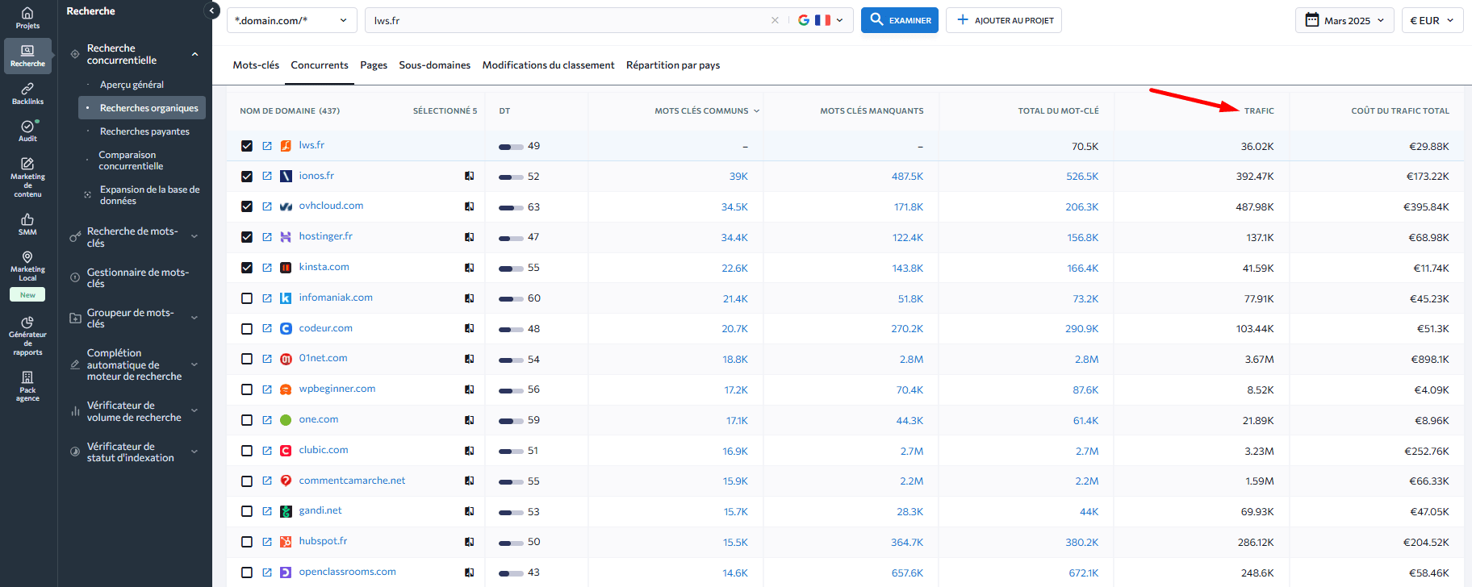Click AJOUTER AU PROJET button
Viewport: 1472px width, 587px height.
click(x=1004, y=20)
